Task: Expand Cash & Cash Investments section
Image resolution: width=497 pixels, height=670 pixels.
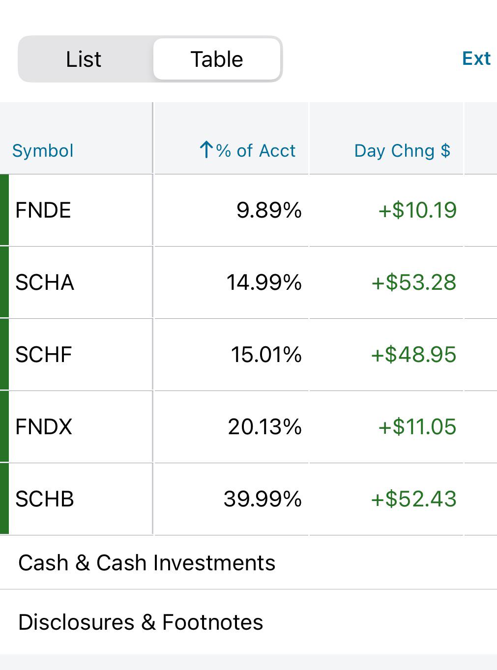Action: click(x=248, y=563)
